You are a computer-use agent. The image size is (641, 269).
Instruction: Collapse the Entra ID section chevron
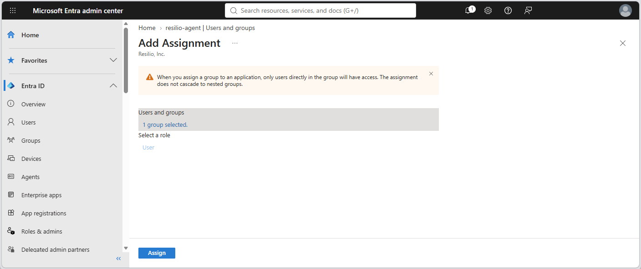point(113,86)
